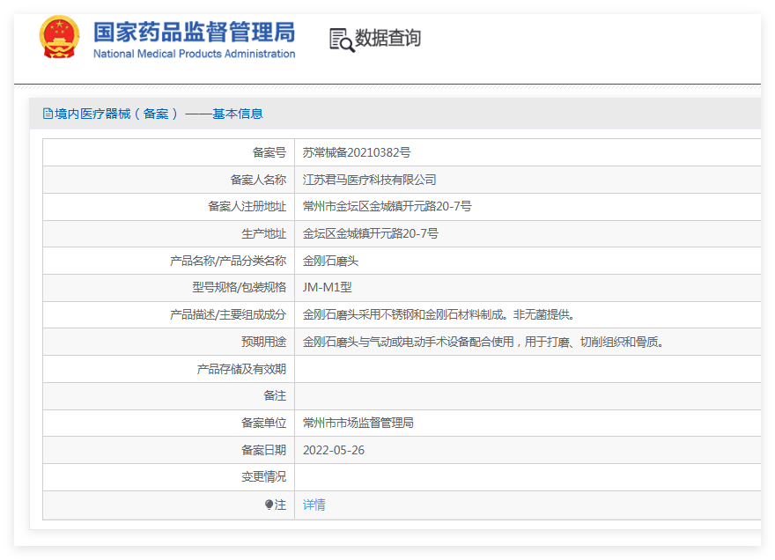The width and height of the screenshot is (775, 560).
Task: Click the data query magnifier icon
Action: 341,40
